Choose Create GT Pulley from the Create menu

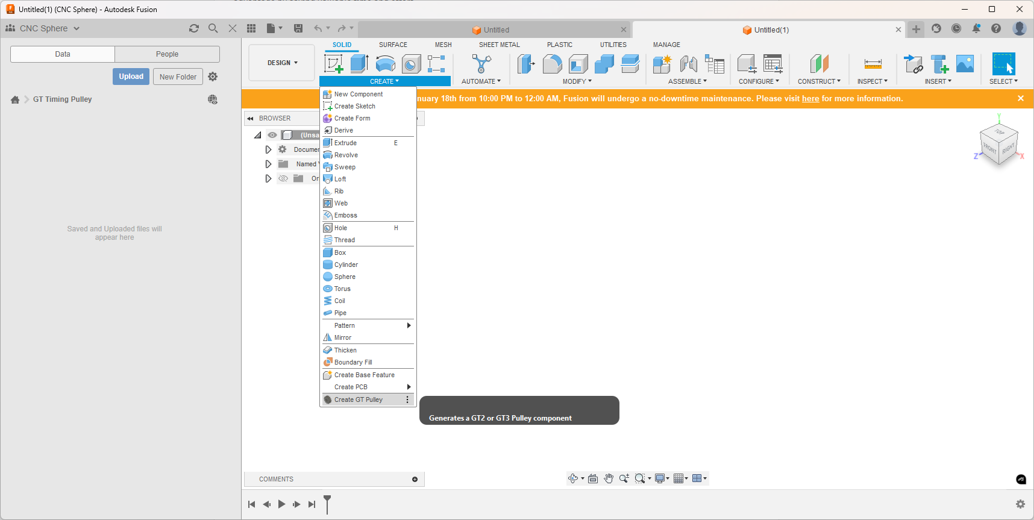pos(368,399)
